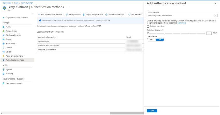The width and height of the screenshot is (220, 115).
Task: Click the Azure role assignments key icon
Action: (3, 56)
